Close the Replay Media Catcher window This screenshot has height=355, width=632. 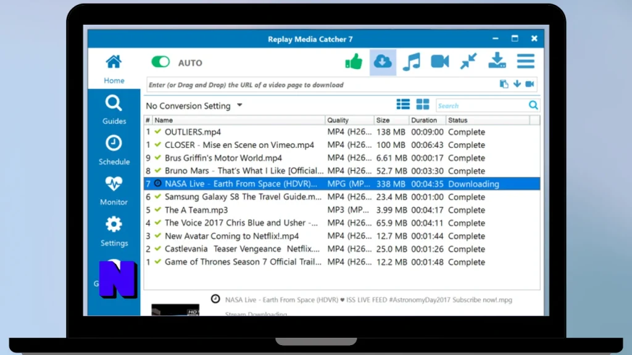click(x=534, y=39)
